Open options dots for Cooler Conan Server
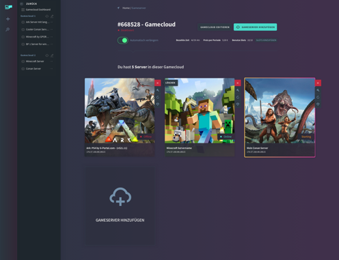 point(51,29)
